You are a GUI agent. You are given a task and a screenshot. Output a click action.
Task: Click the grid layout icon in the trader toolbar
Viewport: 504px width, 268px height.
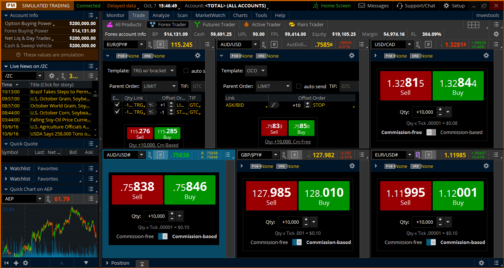click(x=473, y=25)
